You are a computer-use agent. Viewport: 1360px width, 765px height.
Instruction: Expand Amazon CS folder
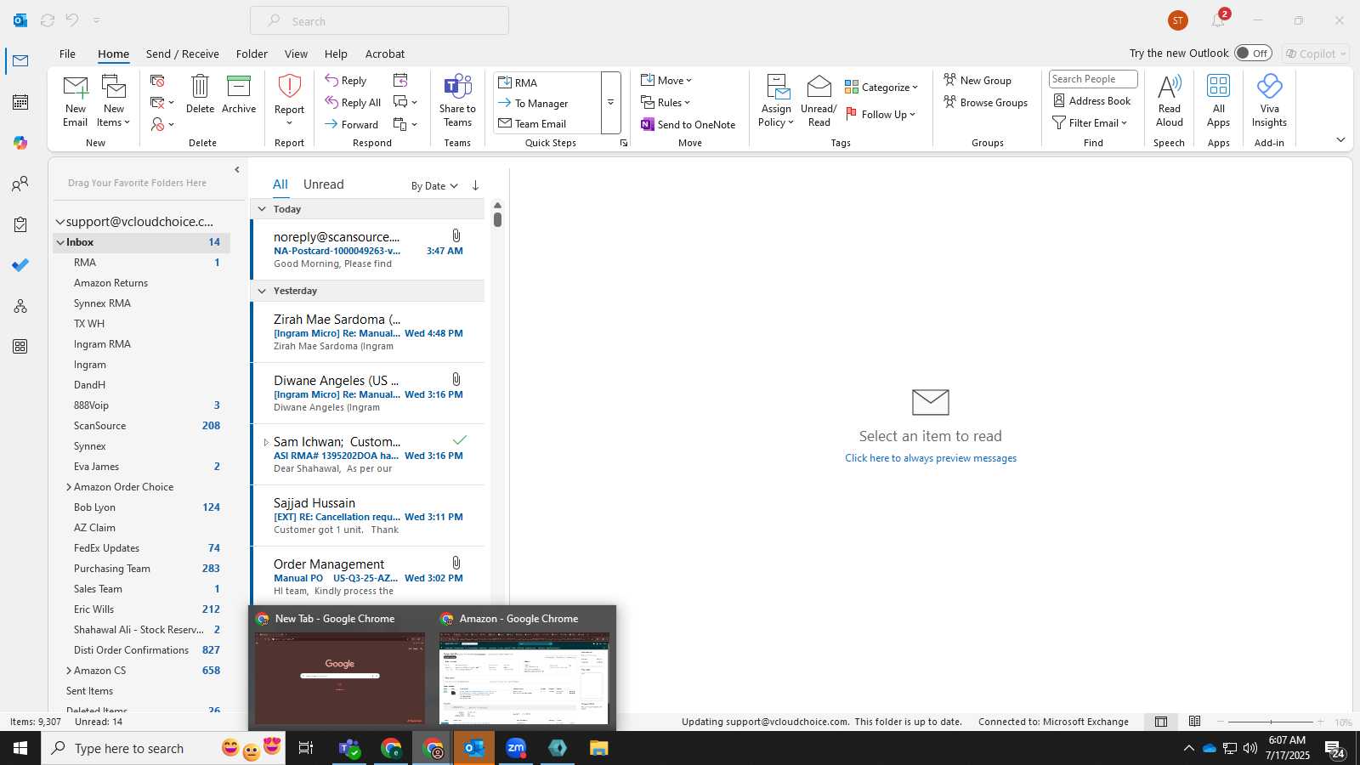69,671
